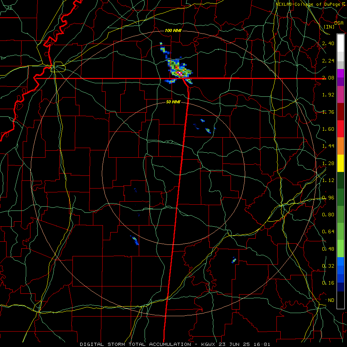Click the 1.28 legend value
Screen dimensions: 347x347
tap(328, 163)
